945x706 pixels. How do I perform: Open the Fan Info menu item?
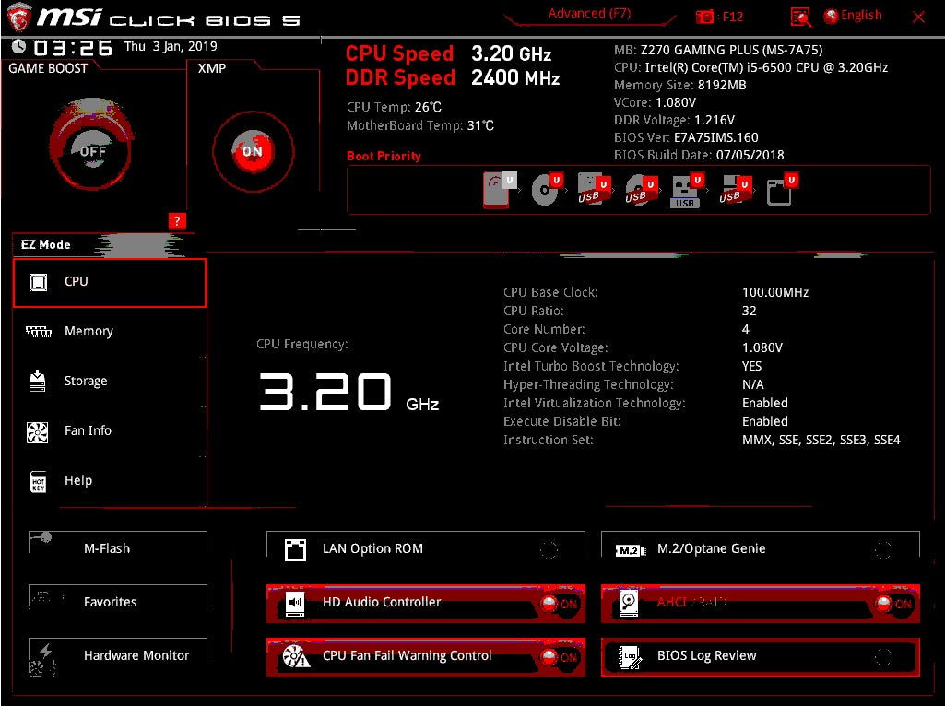coord(110,431)
